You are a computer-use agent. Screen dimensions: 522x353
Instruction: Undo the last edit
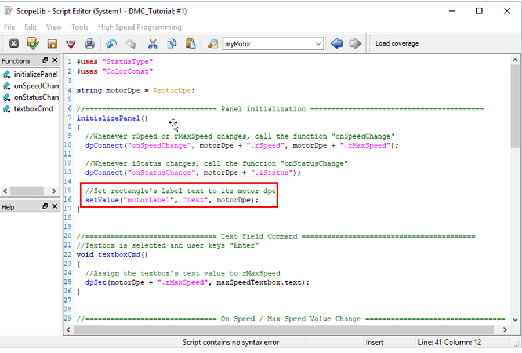coord(111,43)
